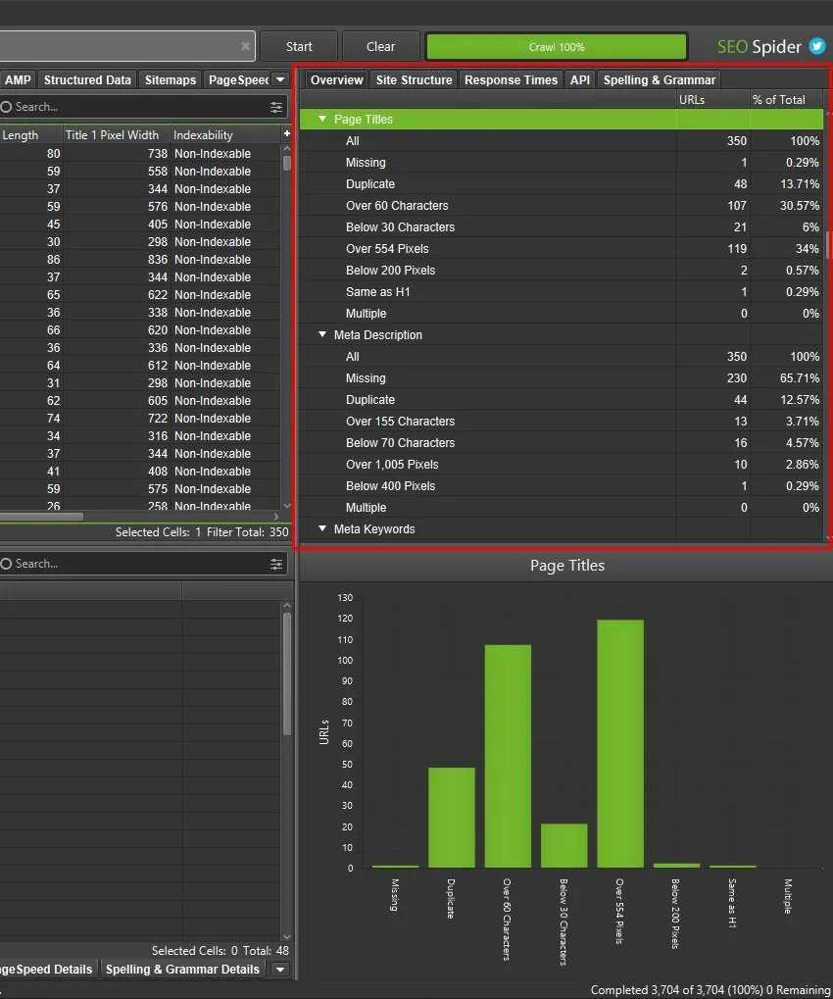Viewport: 833px width, 999px height.
Task: Collapse the Page Titles section
Action: click(x=322, y=118)
